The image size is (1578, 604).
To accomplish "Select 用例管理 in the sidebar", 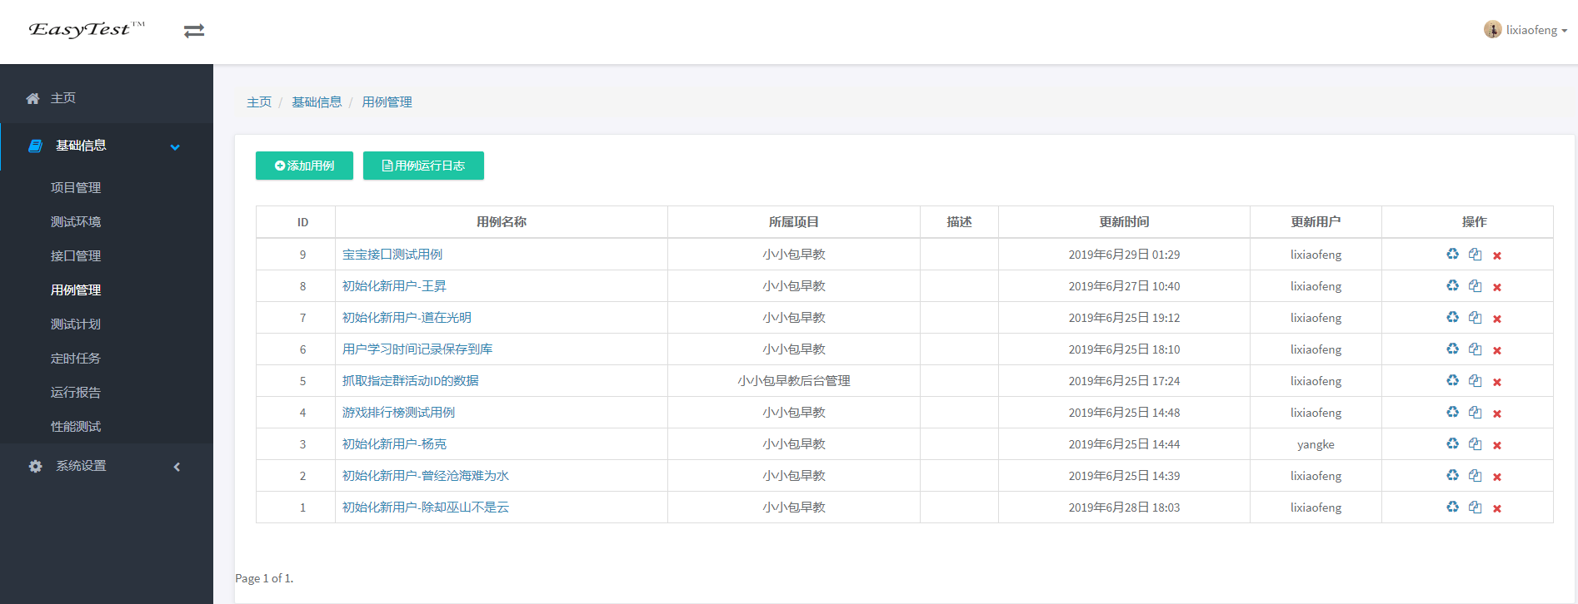I will (x=76, y=290).
